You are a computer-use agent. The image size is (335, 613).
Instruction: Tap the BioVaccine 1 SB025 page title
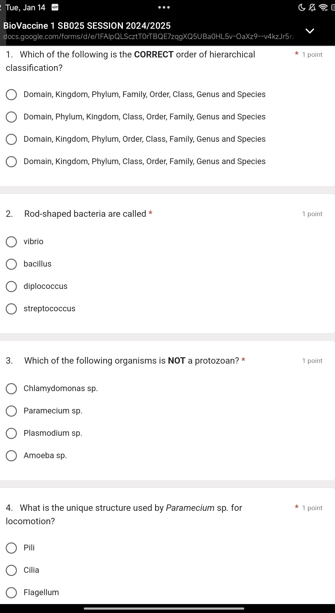coord(87,26)
